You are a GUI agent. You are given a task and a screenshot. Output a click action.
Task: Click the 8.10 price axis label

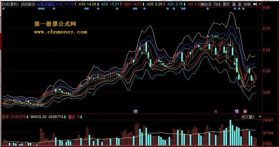266,29
